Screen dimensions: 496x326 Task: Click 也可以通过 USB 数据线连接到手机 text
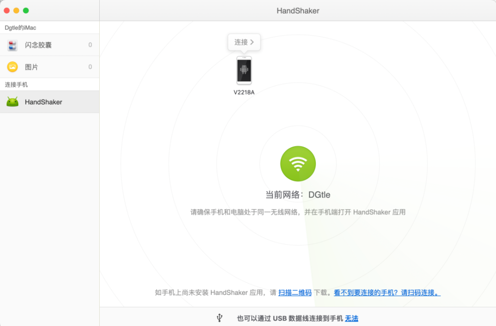[x=290, y=318]
